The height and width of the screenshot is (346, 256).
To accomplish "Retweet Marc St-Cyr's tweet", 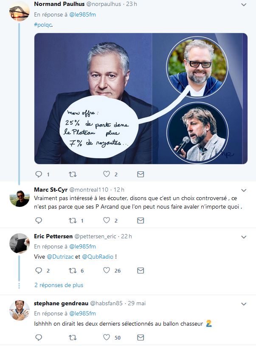I will click(x=73, y=220).
